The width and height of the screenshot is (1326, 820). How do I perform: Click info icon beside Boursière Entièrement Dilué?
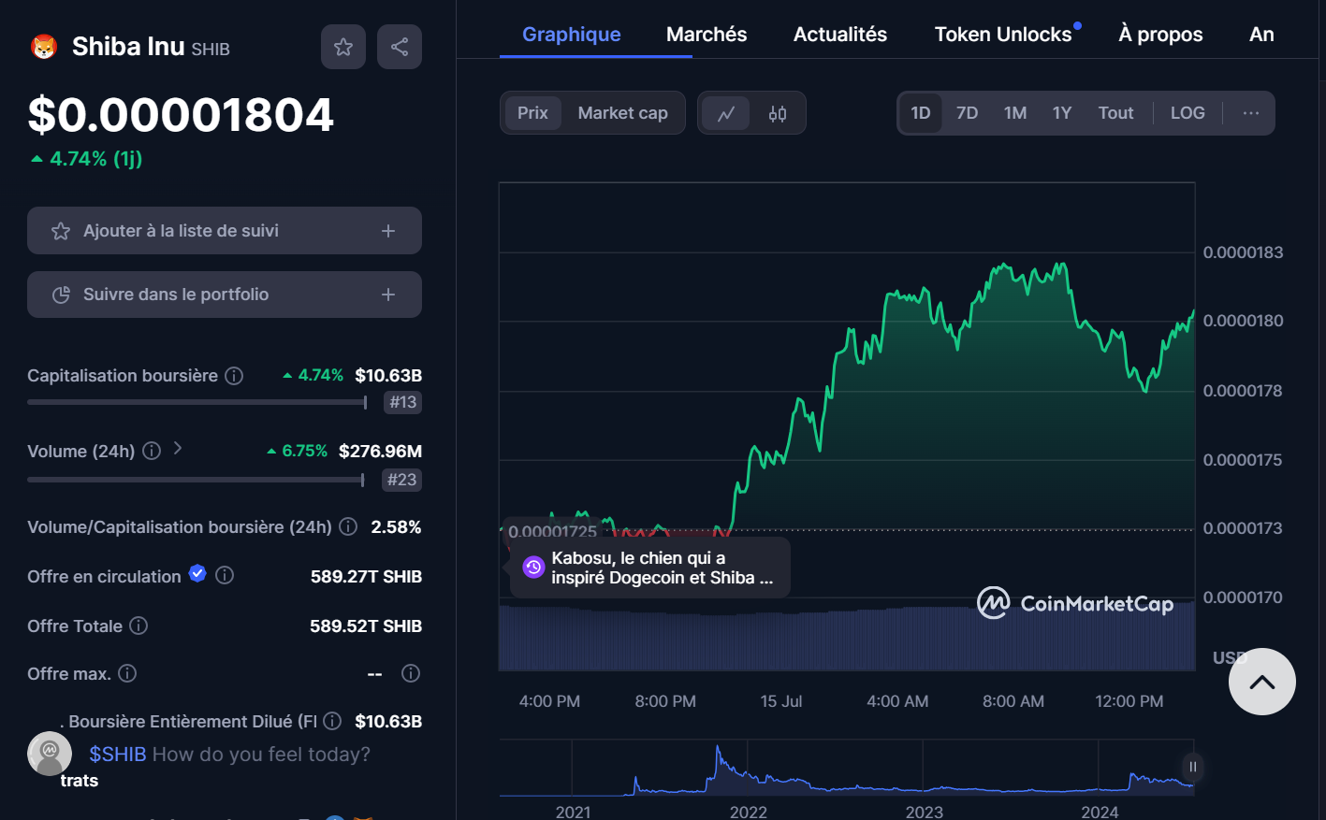(332, 721)
